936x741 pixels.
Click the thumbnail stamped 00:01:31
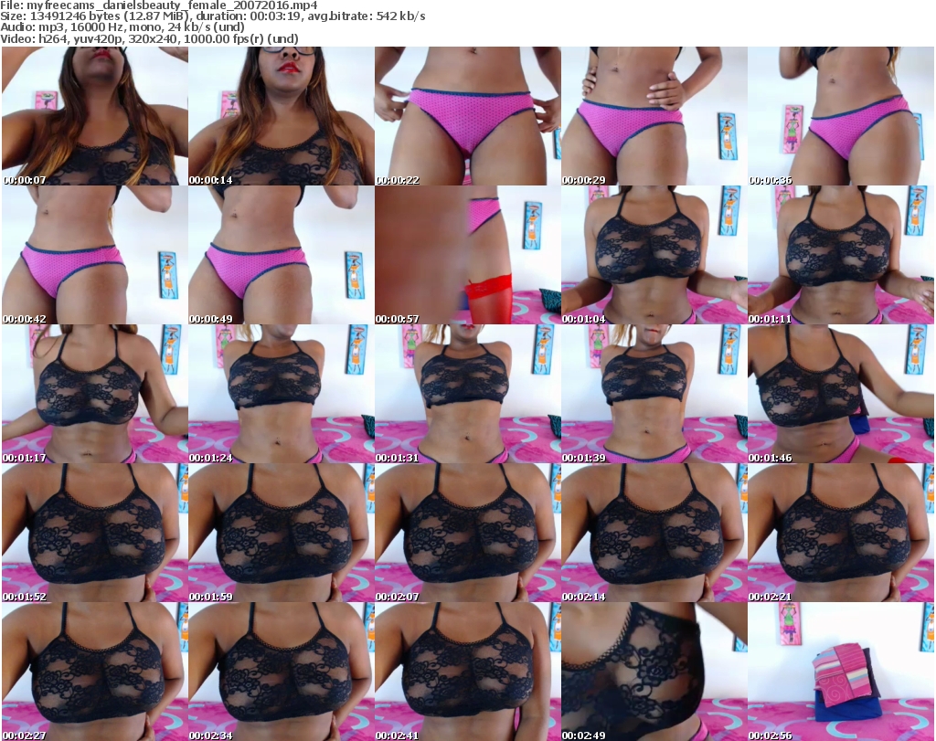point(467,394)
